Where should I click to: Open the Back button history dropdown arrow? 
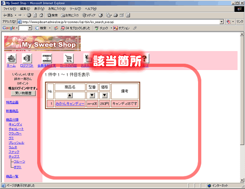pos(16,15)
